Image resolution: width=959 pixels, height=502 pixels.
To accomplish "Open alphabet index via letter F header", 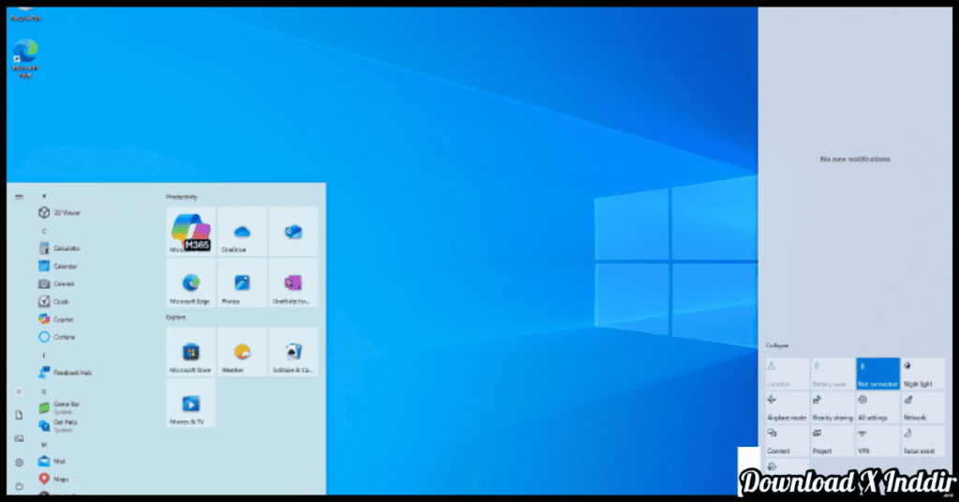I will (43, 355).
